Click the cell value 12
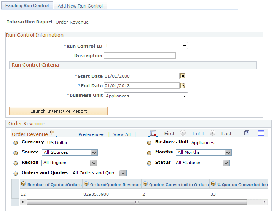The width and height of the screenshot is (274, 214). (23, 194)
